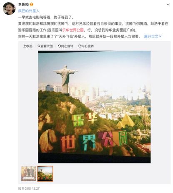Image resolution: width=173 pixels, height=193 pixels.
Task: Click the orange verified badge icon
Action: (32, 5)
